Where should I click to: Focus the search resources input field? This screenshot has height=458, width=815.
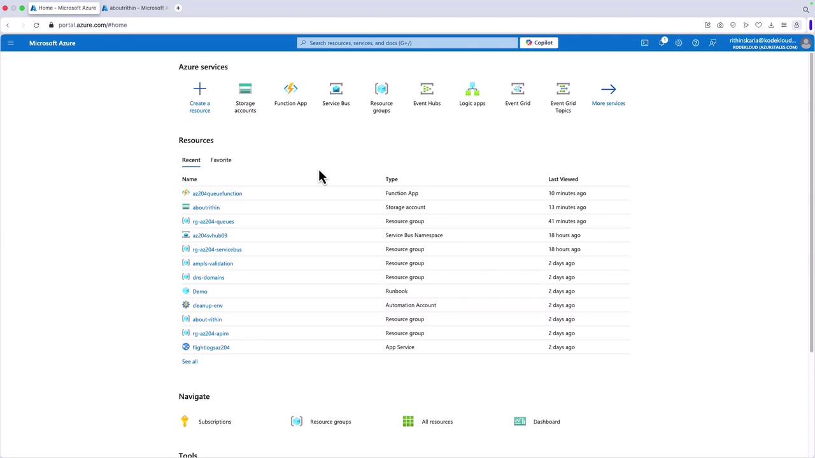click(x=407, y=43)
